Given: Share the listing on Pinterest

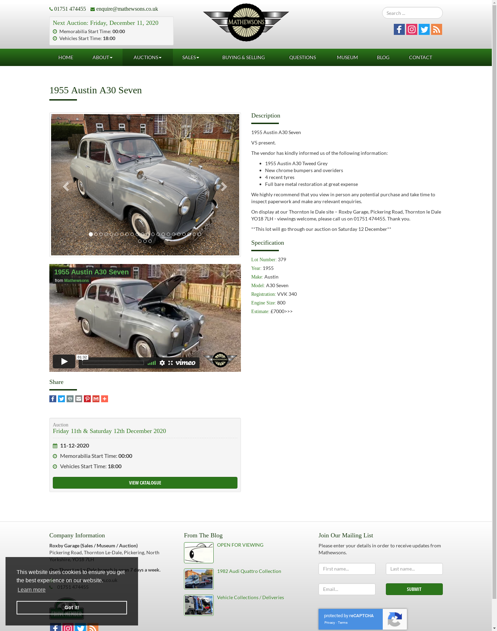Looking at the screenshot, I should click(x=87, y=399).
